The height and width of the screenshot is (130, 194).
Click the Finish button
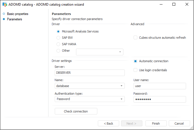pyautogui.click(x=156, y=123)
